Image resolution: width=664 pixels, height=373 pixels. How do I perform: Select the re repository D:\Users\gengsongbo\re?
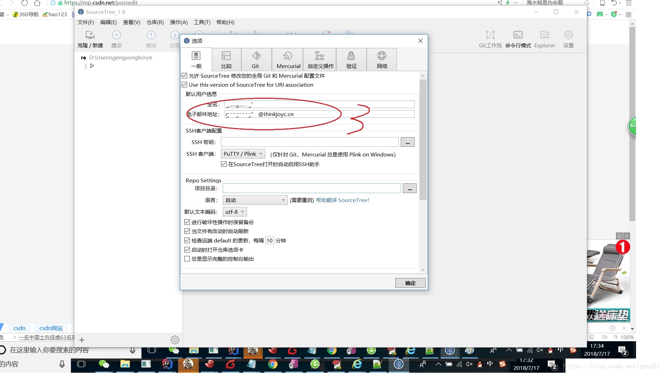(117, 58)
